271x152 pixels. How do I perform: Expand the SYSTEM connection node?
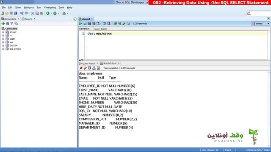click(x=3, y=46)
